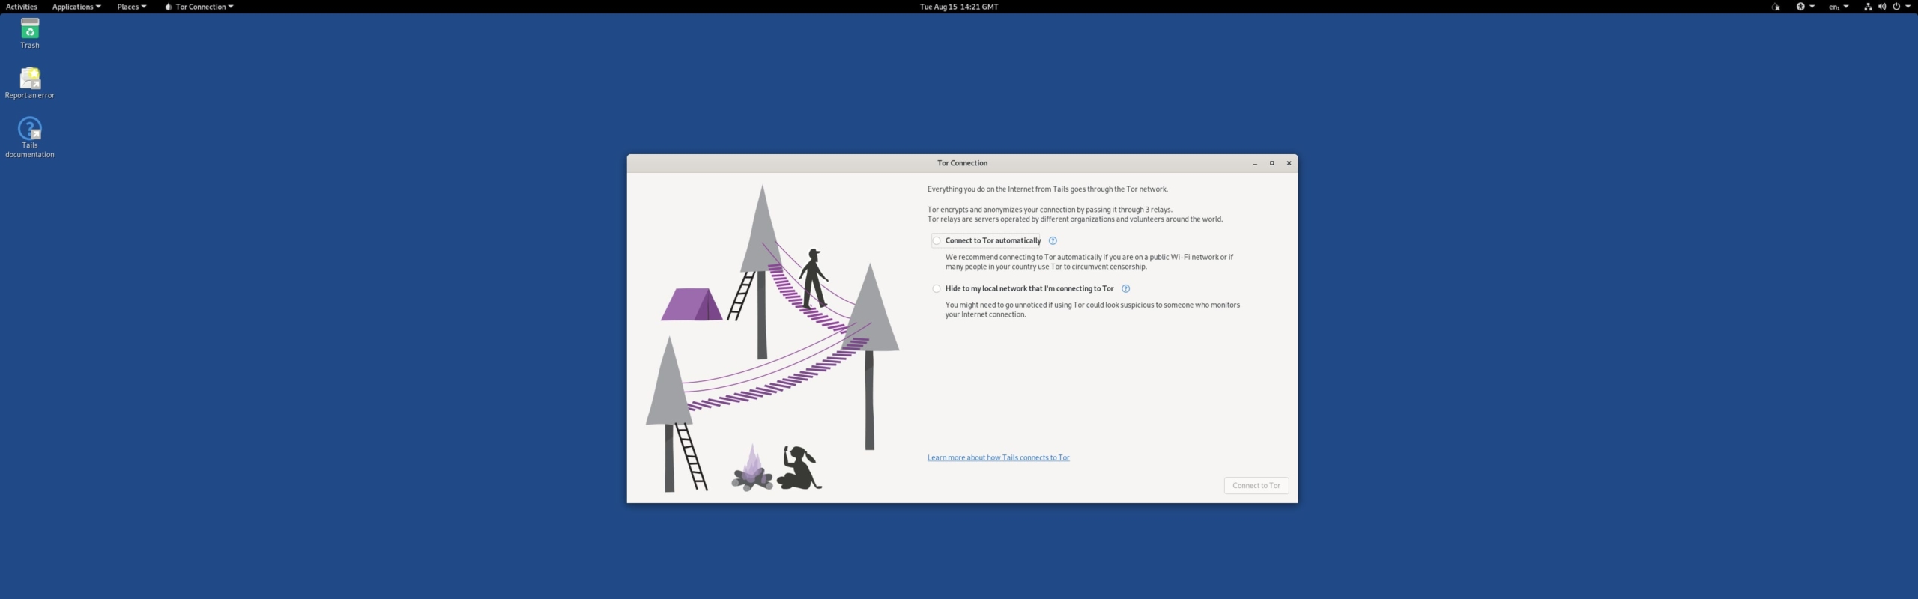This screenshot has height=599, width=1918.
Task: Open the Tails documentation desktop shortcut
Action: pyautogui.click(x=30, y=138)
